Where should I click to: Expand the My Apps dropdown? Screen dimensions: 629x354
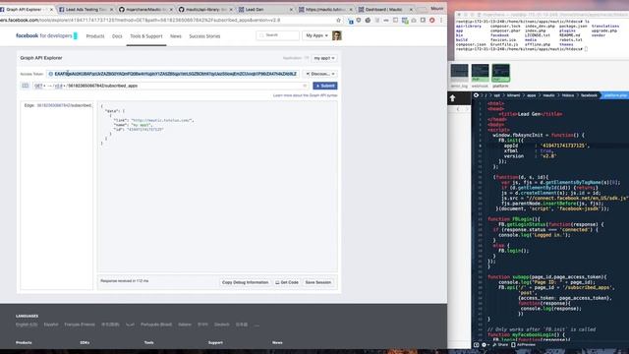click(316, 35)
